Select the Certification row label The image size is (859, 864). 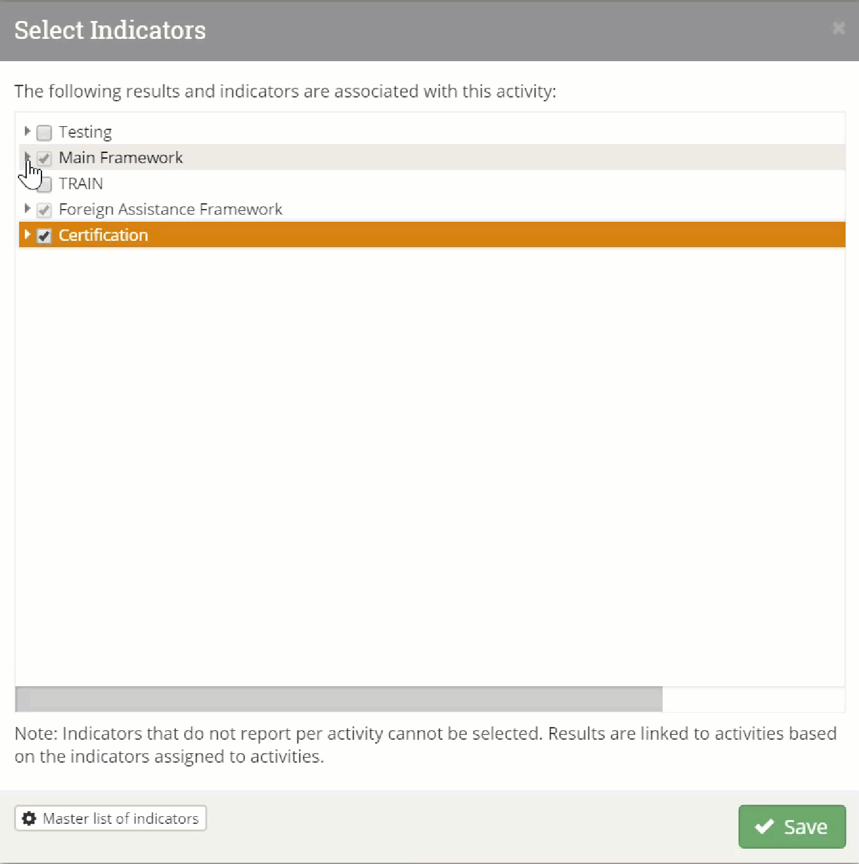point(103,235)
